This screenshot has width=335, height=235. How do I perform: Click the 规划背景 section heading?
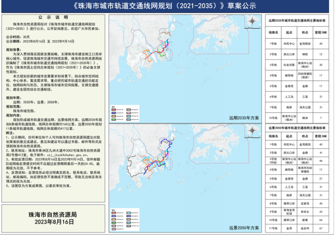[13, 50]
